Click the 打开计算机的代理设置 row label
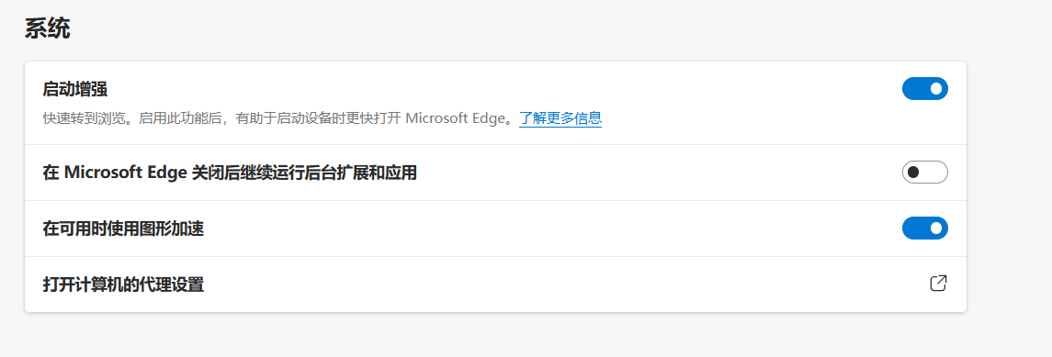Viewport: 1052px width, 357px height. tap(123, 284)
